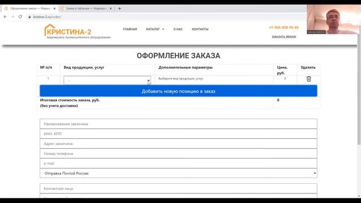This screenshot has width=361, height=203.
Task: Click the browser back arrow
Action: (5, 17)
